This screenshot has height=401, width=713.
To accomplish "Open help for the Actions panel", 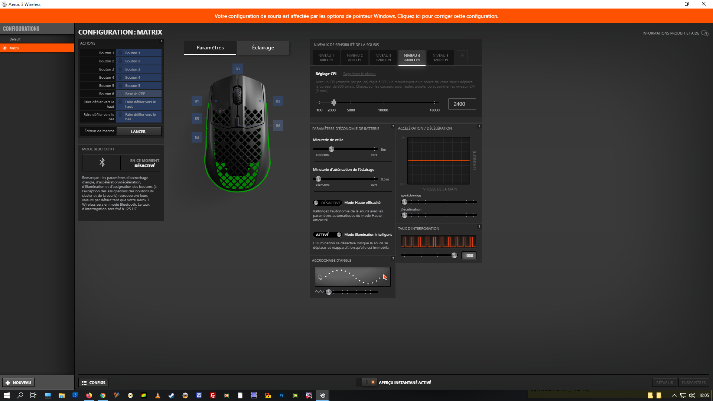I will (161, 41).
